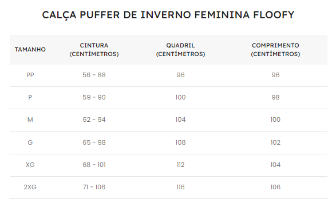336x207 pixels.
Task: Click waist value 65 - 98
Action: (94, 142)
